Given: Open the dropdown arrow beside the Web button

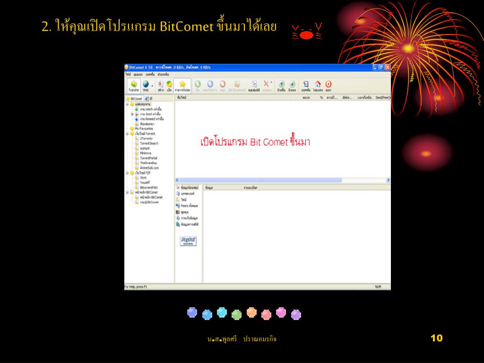Looking at the screenshot, I should 152,86.
